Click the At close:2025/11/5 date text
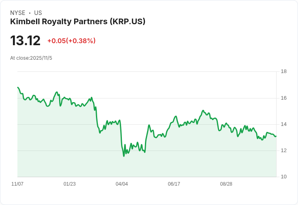The width and height of the screenshot is (298, 205). coord(31,58)
